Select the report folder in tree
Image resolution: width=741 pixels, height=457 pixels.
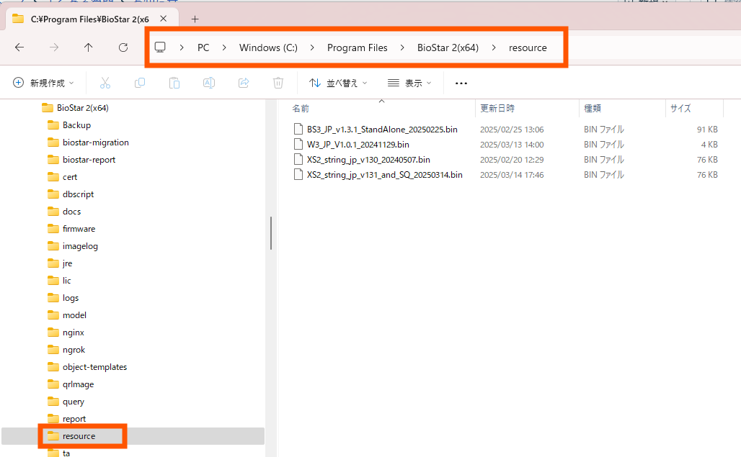pos(74,419)
